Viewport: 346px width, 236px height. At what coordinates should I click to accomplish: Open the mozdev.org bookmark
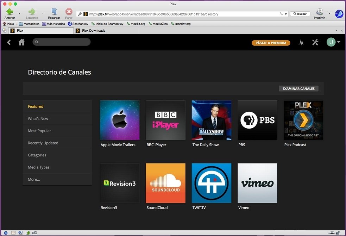click(x=181, y=24)
